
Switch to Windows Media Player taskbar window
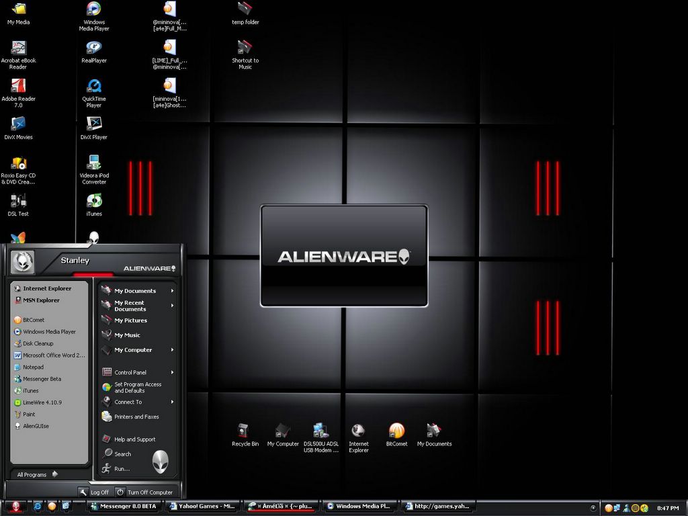pyautogui.click(x=359, y=507)
